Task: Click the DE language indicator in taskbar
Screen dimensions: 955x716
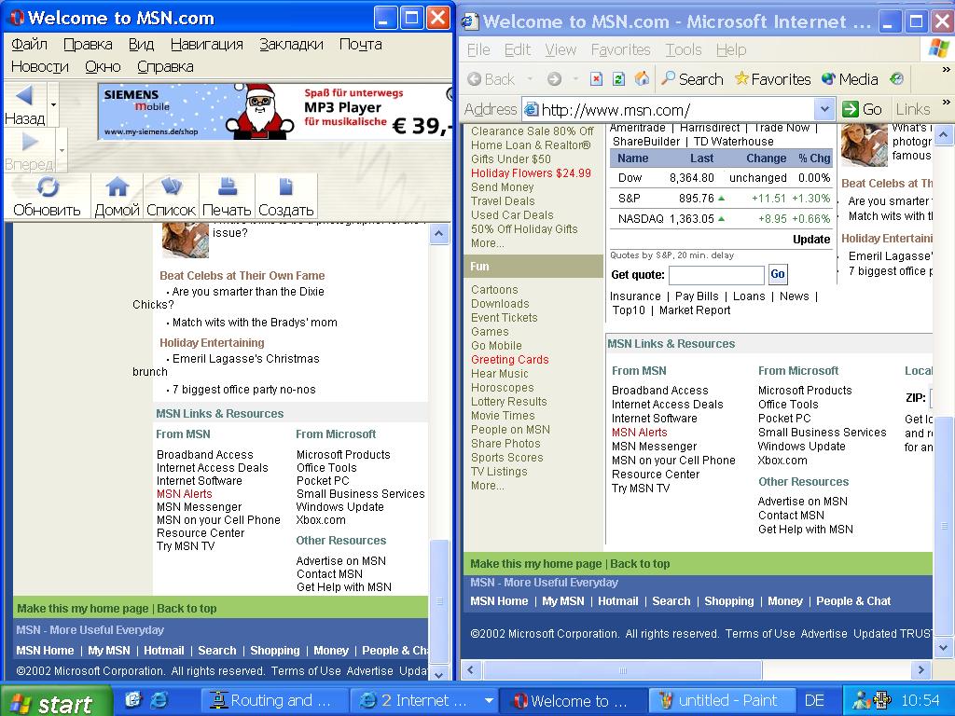Action: click(x=814, y=700)
